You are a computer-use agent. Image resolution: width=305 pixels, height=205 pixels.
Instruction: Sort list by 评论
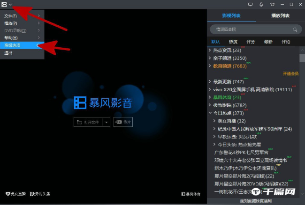coord(286,42)
